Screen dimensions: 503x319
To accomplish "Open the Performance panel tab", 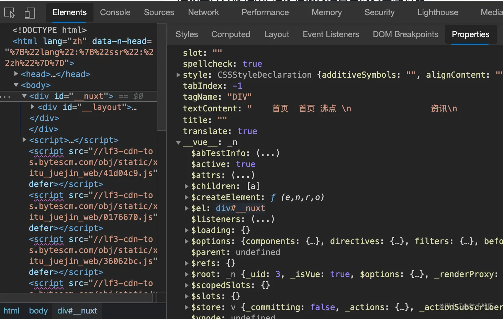I will click(x=265, y=12).
